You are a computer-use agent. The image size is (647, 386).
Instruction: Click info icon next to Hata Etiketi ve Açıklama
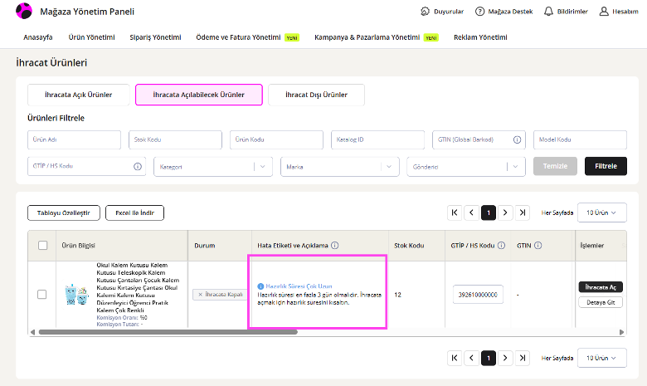(x=334, y=245)
